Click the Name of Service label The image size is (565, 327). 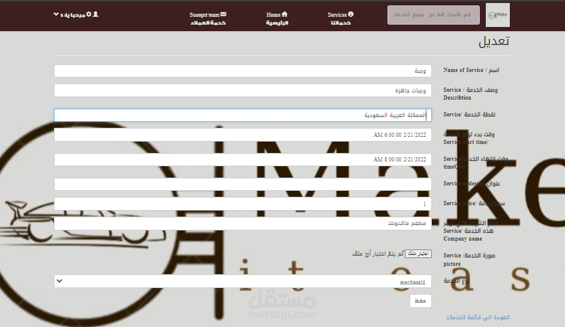pyautogui.click(x=471, y=70)
